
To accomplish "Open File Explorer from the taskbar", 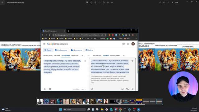I will coord(102,110).
